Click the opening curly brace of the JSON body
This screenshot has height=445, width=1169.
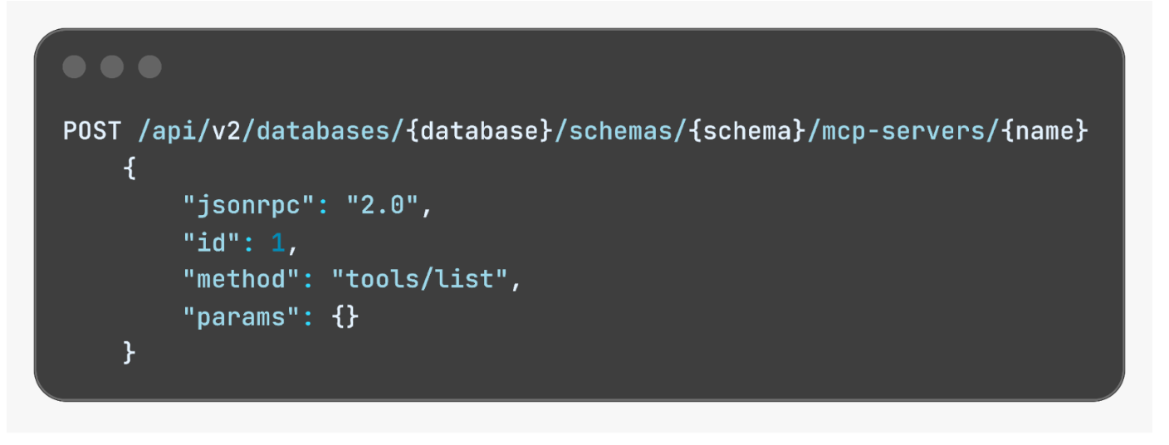pyautogui.click(x=129, y=169)
